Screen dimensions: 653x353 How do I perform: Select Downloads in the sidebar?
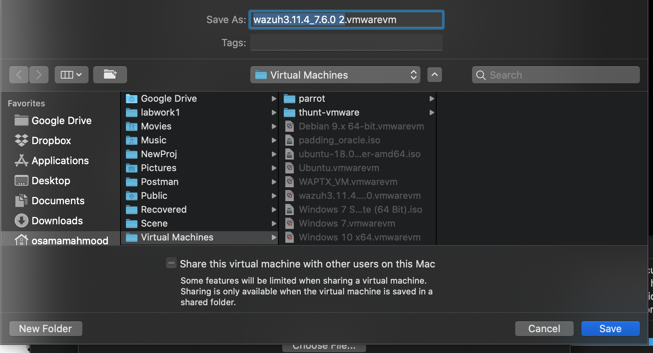coord(57,221)
